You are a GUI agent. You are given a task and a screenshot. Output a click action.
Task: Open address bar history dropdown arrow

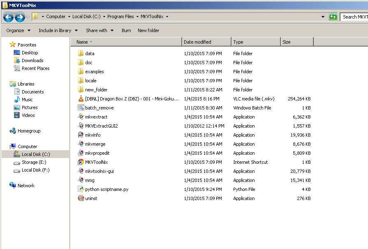(x=323, y=17)
